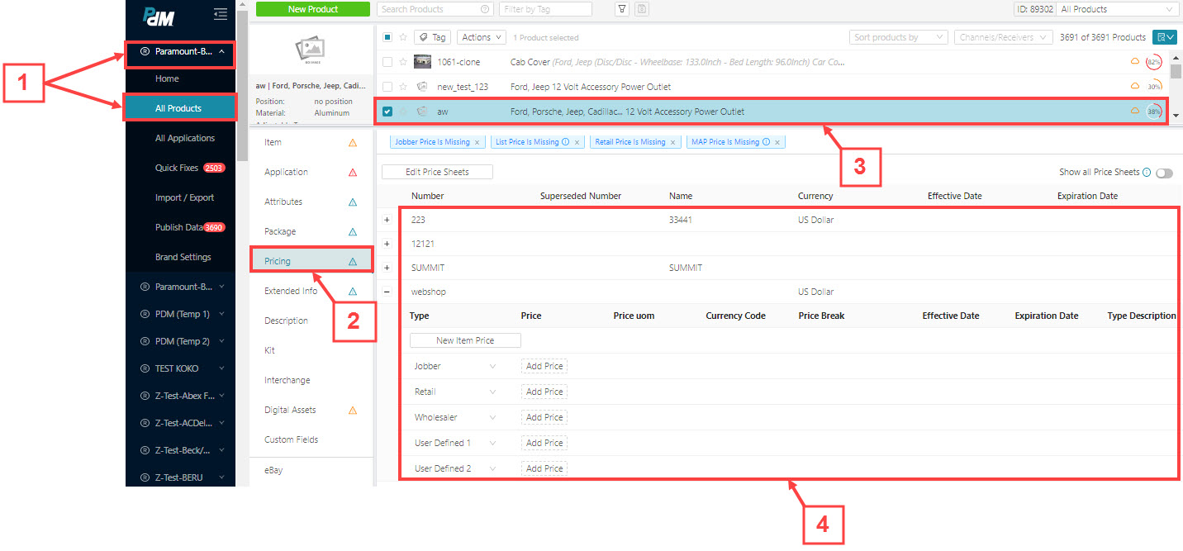Click the filter funnel icon

(622, 9)
